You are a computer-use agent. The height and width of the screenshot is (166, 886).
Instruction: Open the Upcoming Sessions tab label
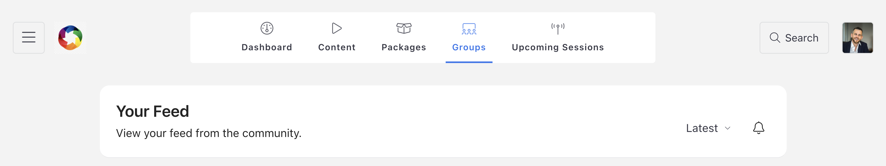[x=557, y=47]
